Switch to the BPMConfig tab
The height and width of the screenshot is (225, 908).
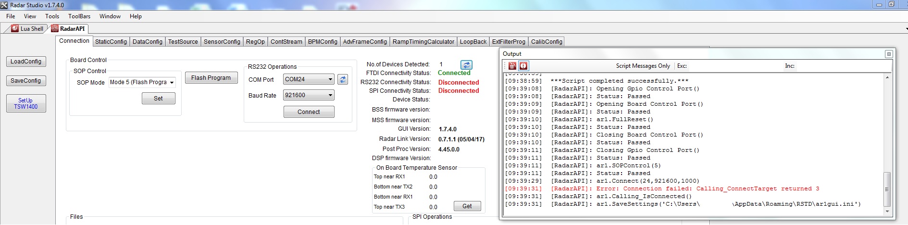point(323,42)
